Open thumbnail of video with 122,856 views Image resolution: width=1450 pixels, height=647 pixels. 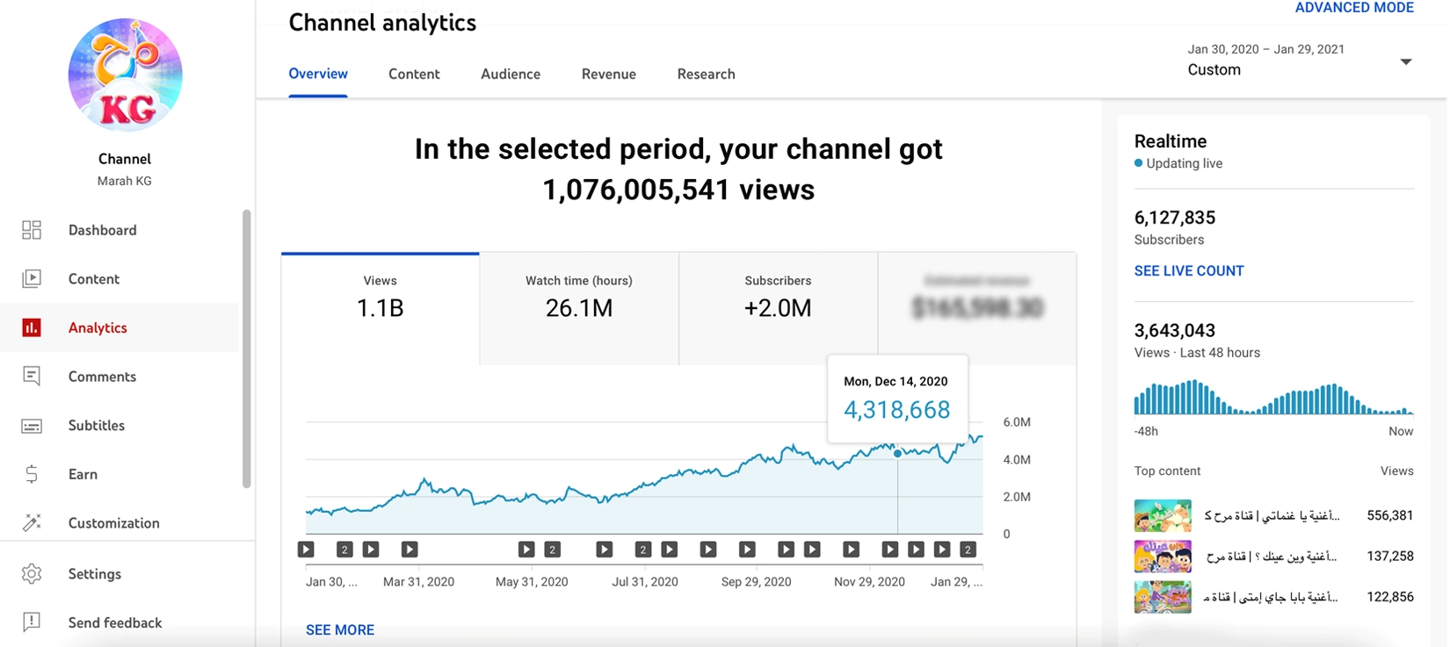pyautogui.click(x=1163, y=597)
